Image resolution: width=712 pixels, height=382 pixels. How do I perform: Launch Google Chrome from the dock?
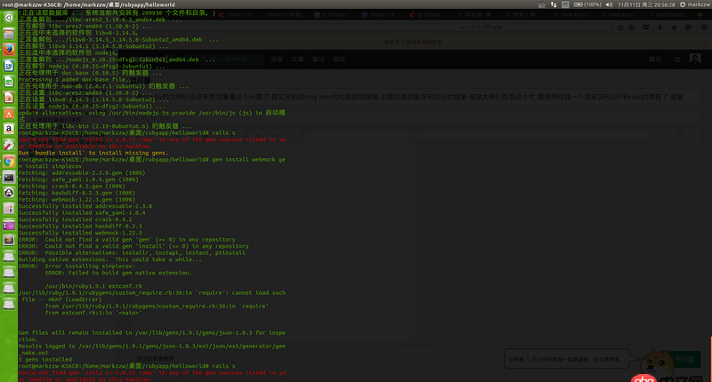coord(8,160)
